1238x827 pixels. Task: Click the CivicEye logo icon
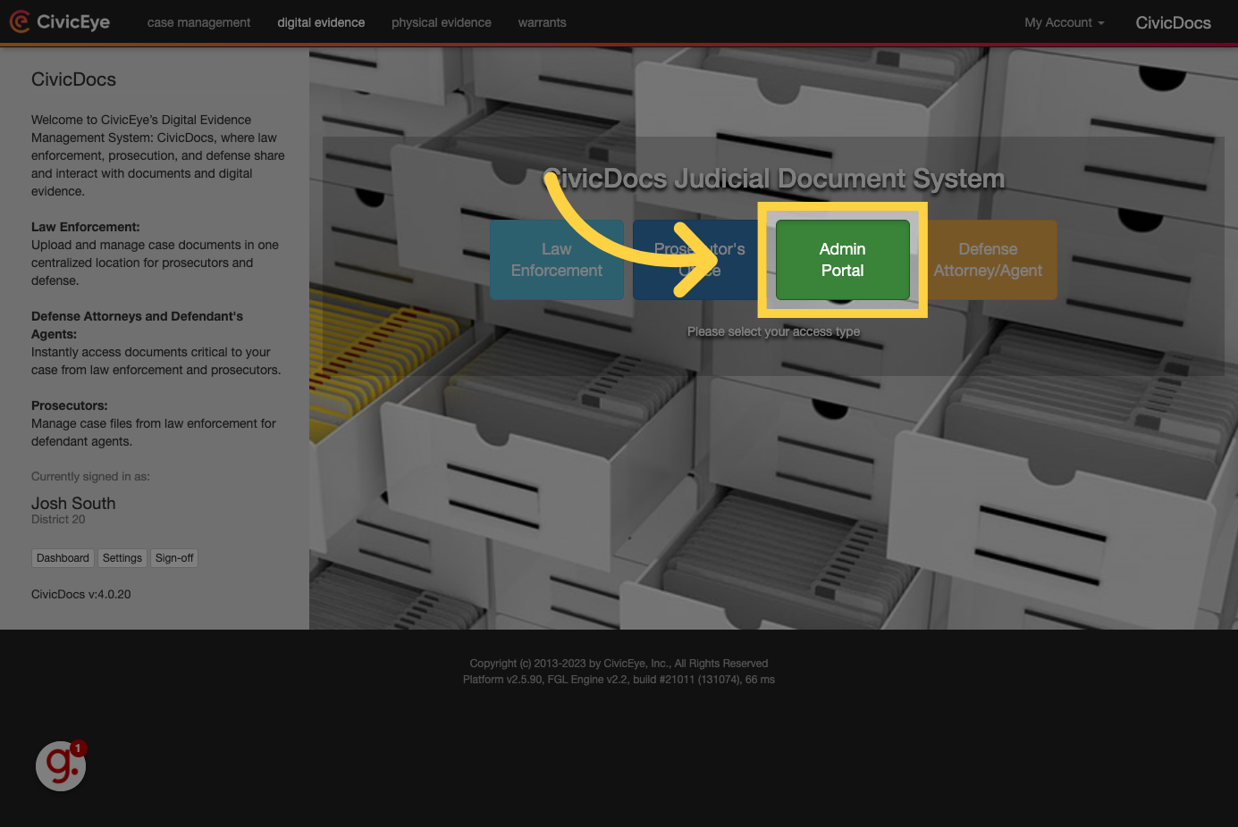coord(20,21)
